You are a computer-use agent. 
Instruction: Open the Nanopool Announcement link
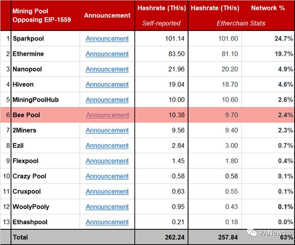[107, 69]
